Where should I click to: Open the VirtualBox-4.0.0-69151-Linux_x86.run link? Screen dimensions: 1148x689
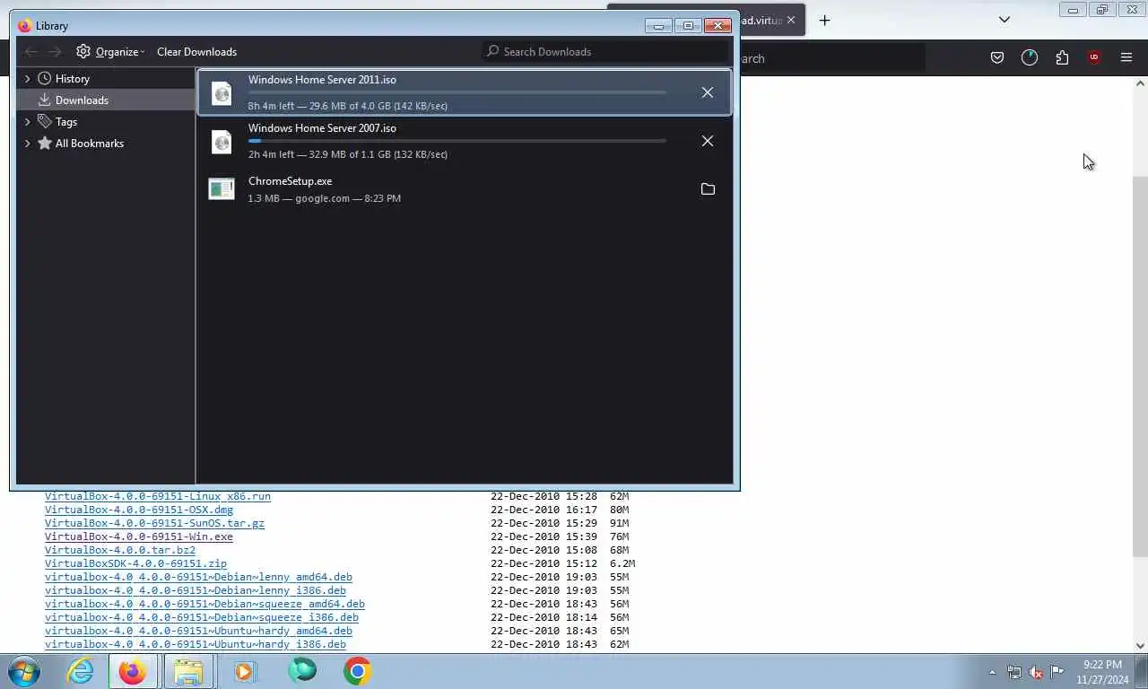(x=158, y=496)
